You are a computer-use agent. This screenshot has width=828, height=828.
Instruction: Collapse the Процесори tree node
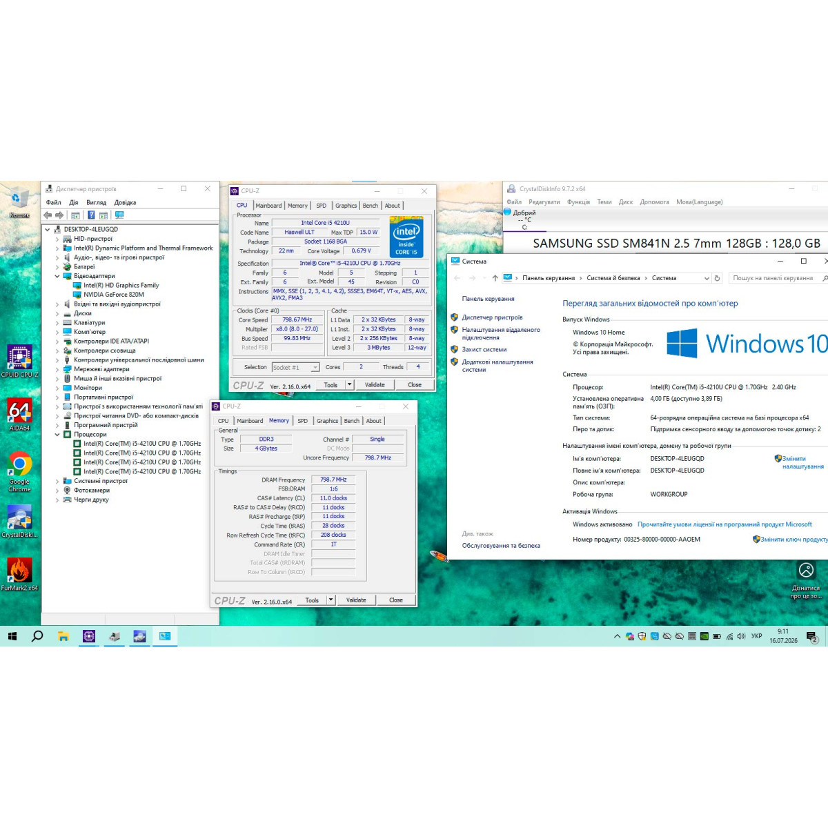coord(57,435)
